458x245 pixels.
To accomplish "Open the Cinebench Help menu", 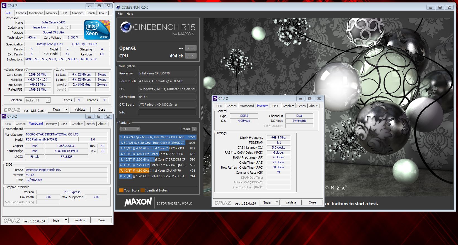I will (x=130, y=14).
